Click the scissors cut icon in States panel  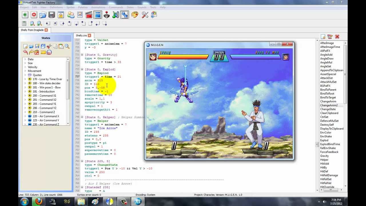point(49,46)
